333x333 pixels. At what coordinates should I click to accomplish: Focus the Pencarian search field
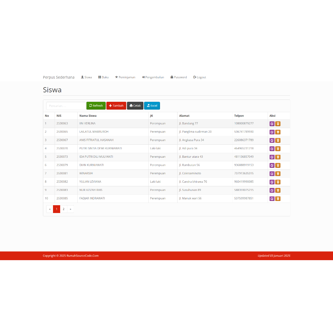[66, 106]
